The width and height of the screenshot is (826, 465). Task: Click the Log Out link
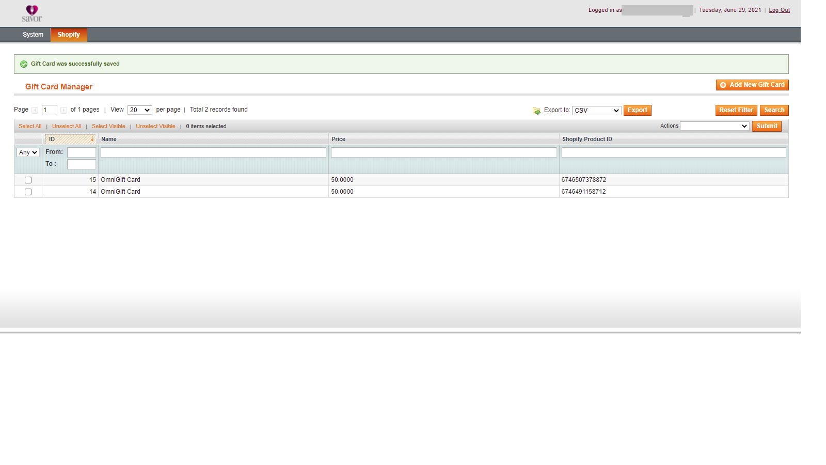click(779, 10)
